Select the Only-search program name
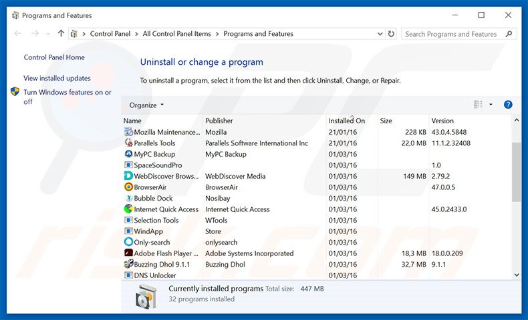This screenshot has height=320, width=528. click(x=152, y=243)
